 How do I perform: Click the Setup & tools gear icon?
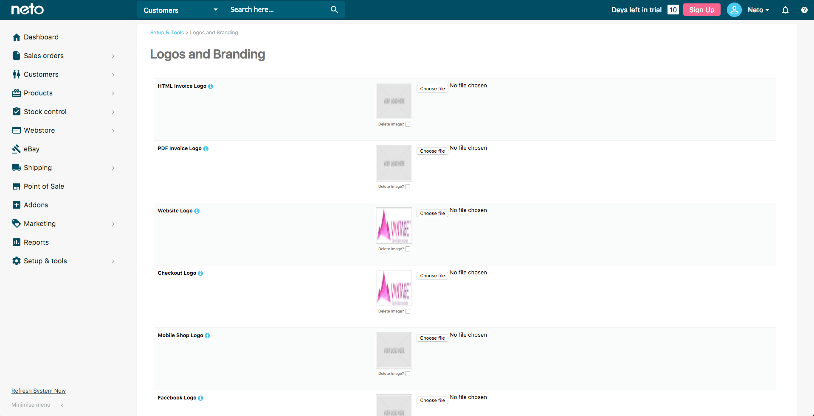(17, 261)
